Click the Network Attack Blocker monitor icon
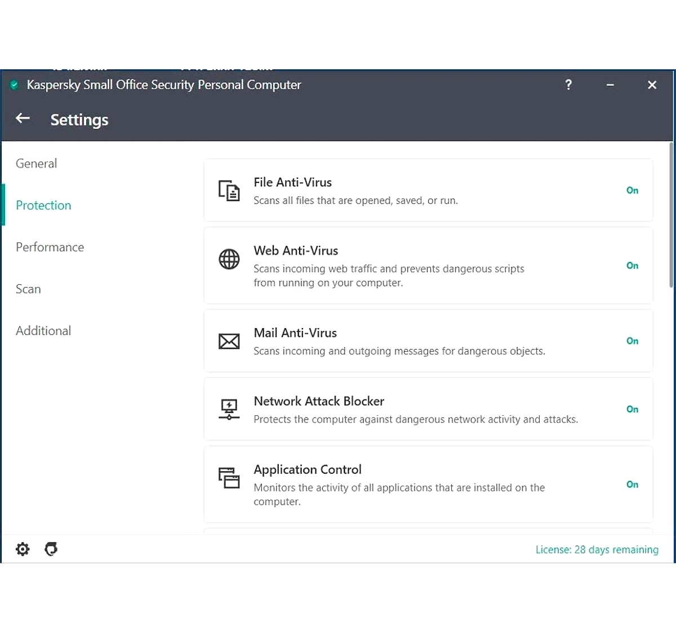 (229, 409)
